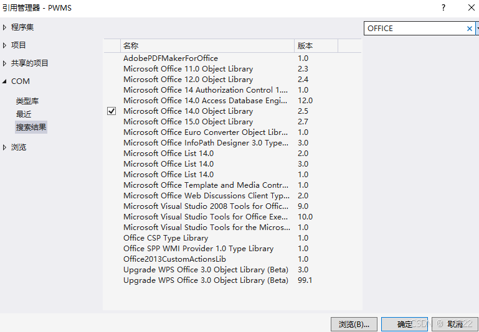Collapse the COM node

coord(4,81)
